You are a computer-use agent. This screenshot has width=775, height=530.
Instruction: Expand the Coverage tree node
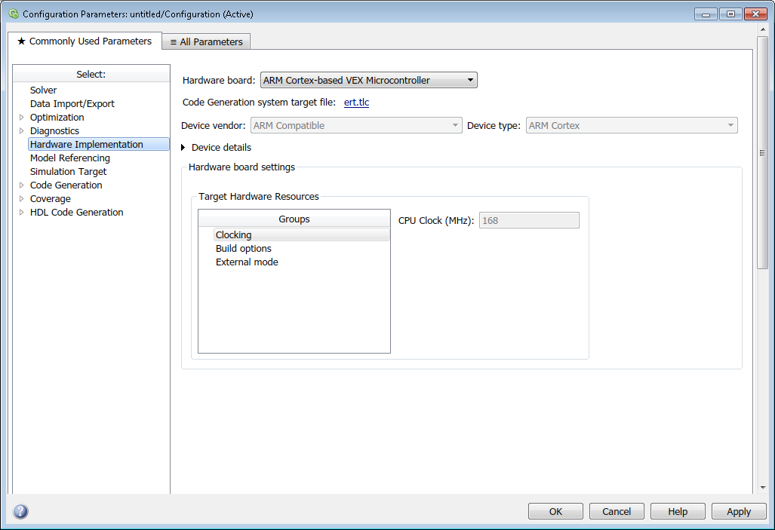coord(22,199)
